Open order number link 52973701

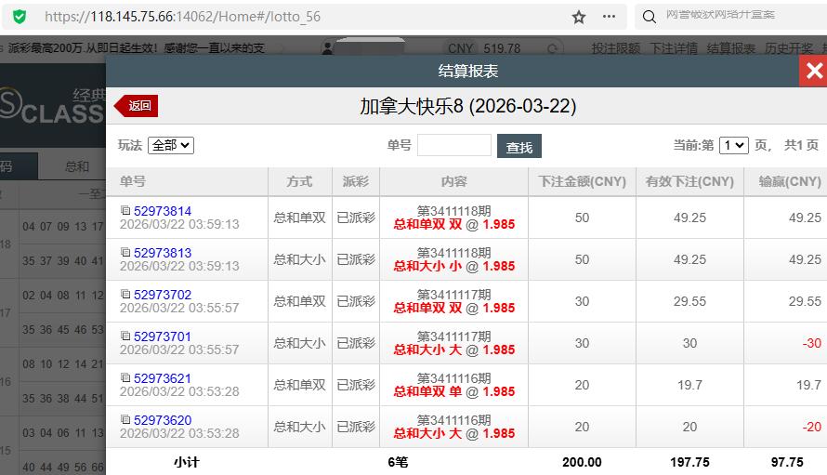point(162,336)
